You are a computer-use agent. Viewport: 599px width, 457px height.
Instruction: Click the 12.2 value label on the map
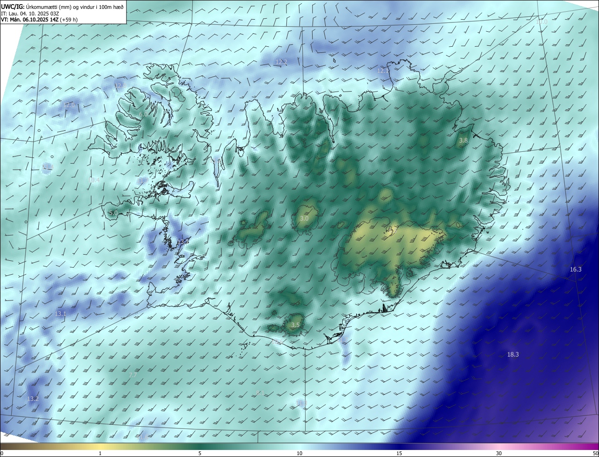(x=281, y=62)
